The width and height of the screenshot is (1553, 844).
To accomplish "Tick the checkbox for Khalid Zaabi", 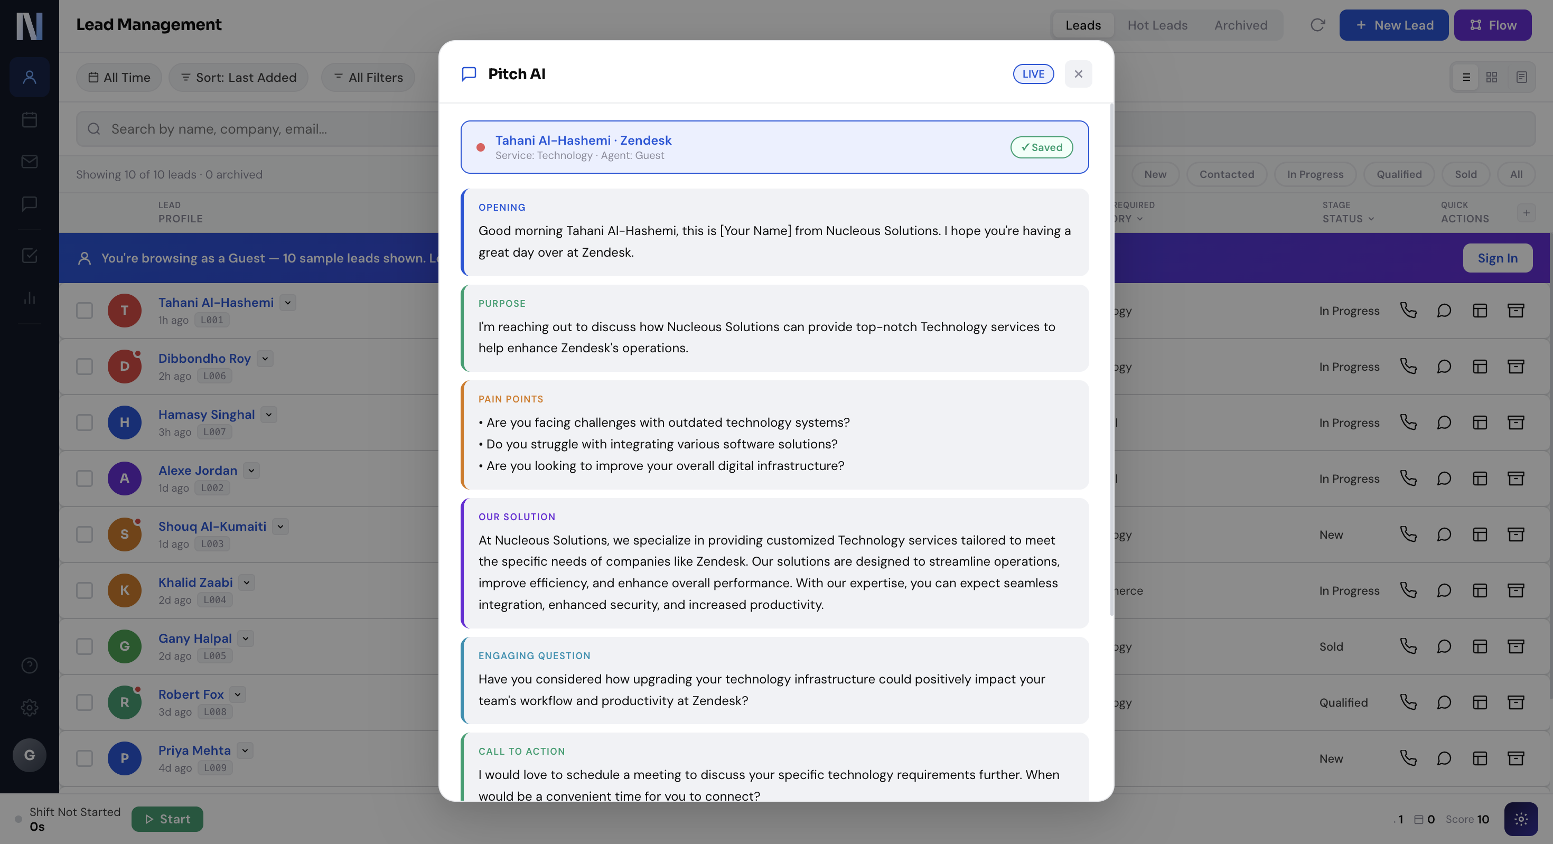I will 85,591.
